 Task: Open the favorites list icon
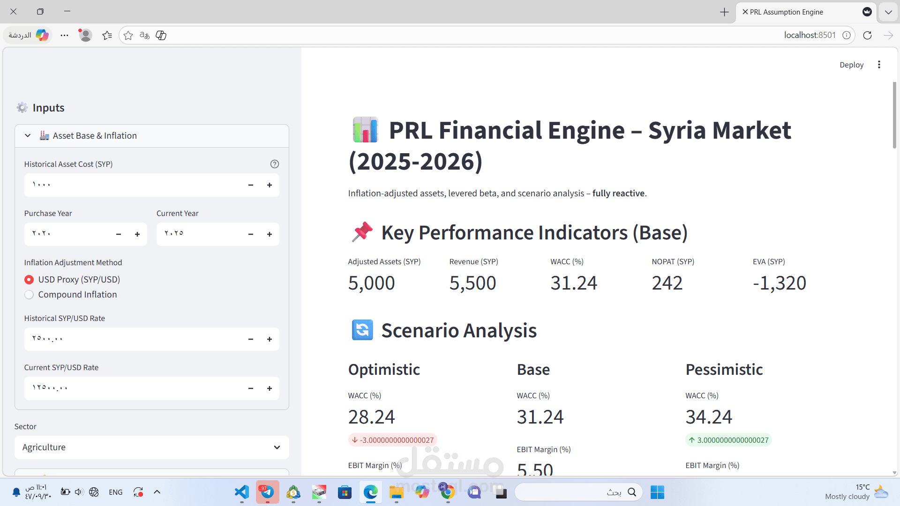click(107, 35)
